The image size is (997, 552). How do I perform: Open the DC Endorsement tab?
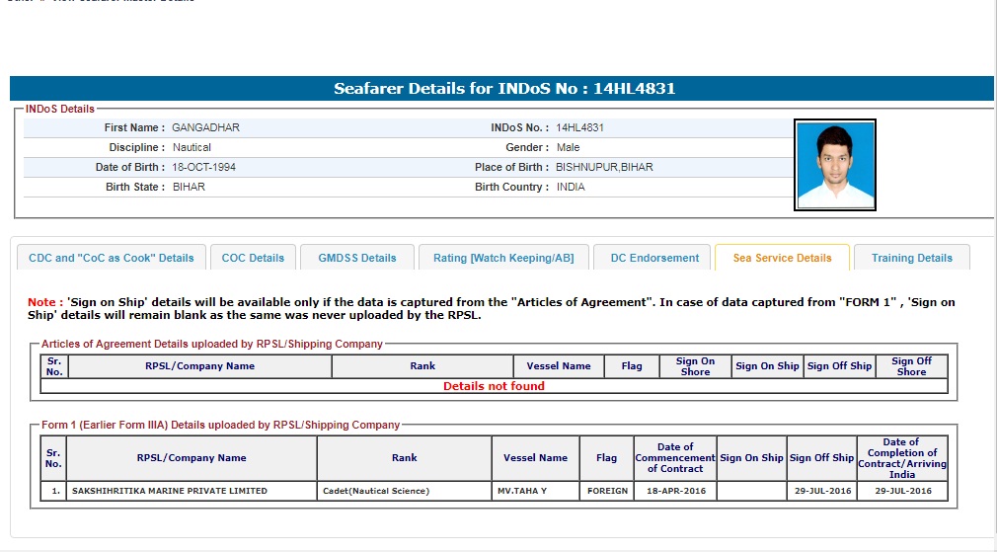(654, 258)
